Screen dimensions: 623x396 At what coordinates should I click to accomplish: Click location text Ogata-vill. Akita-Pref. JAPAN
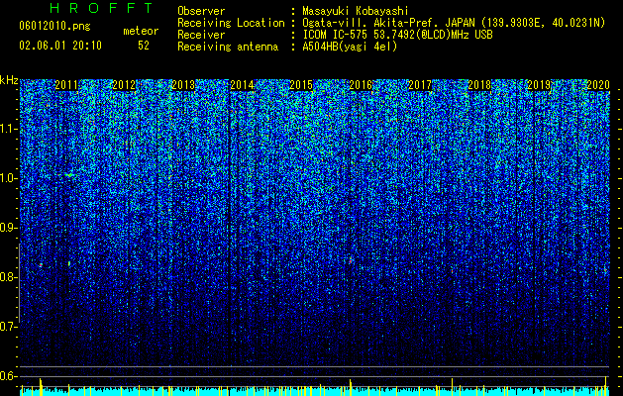[388, 23]
